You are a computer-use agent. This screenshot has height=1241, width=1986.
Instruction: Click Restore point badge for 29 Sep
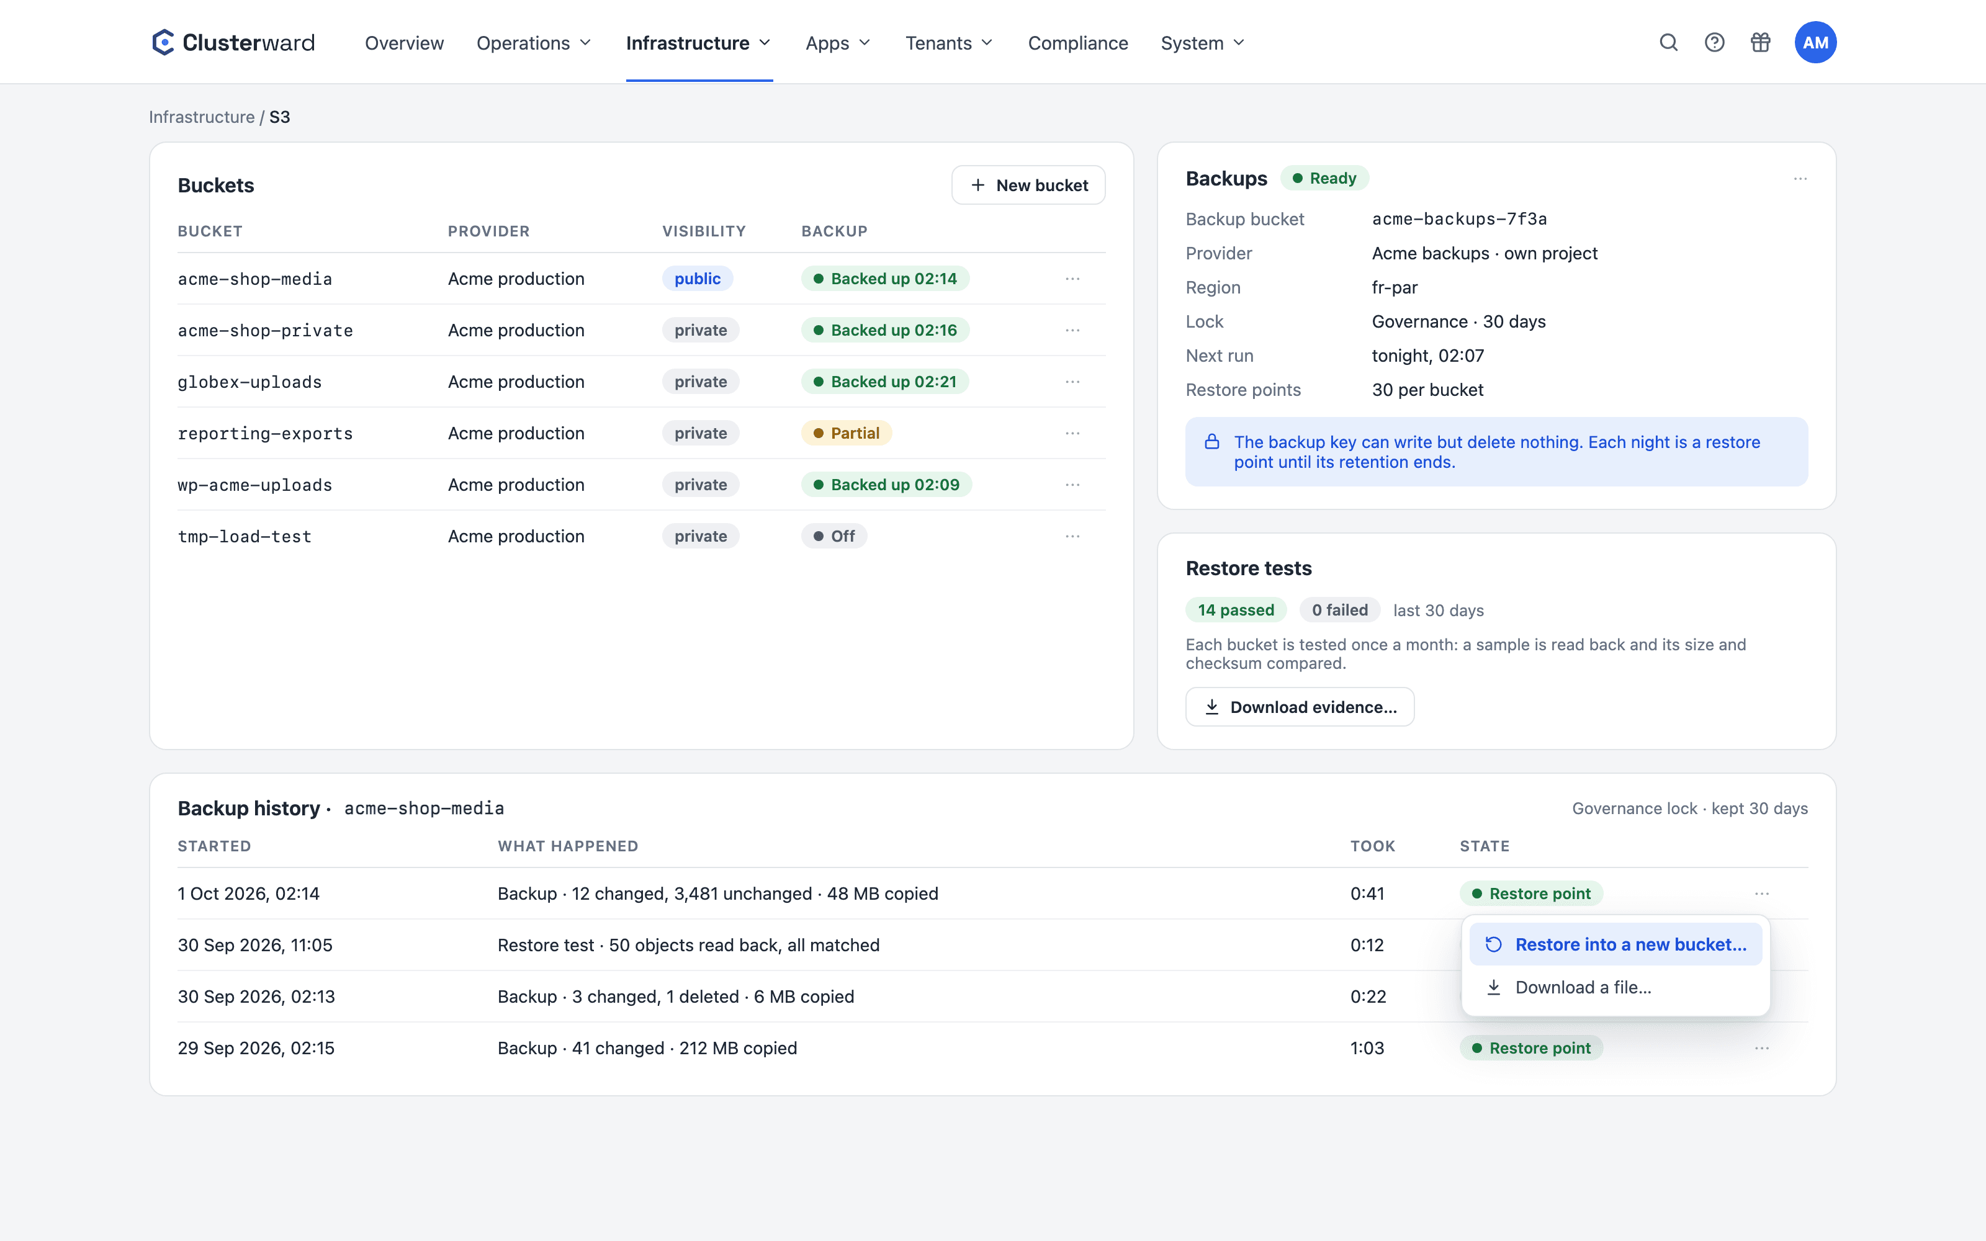(1531, 1048)
